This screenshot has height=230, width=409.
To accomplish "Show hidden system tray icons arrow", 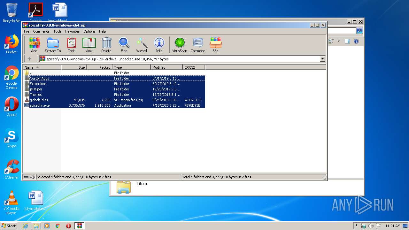I will pos(356,226).
